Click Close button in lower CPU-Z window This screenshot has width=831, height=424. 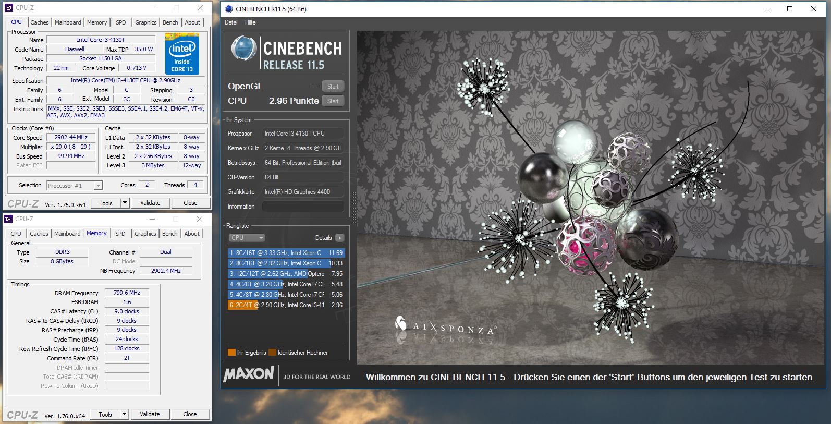point(190,414)
